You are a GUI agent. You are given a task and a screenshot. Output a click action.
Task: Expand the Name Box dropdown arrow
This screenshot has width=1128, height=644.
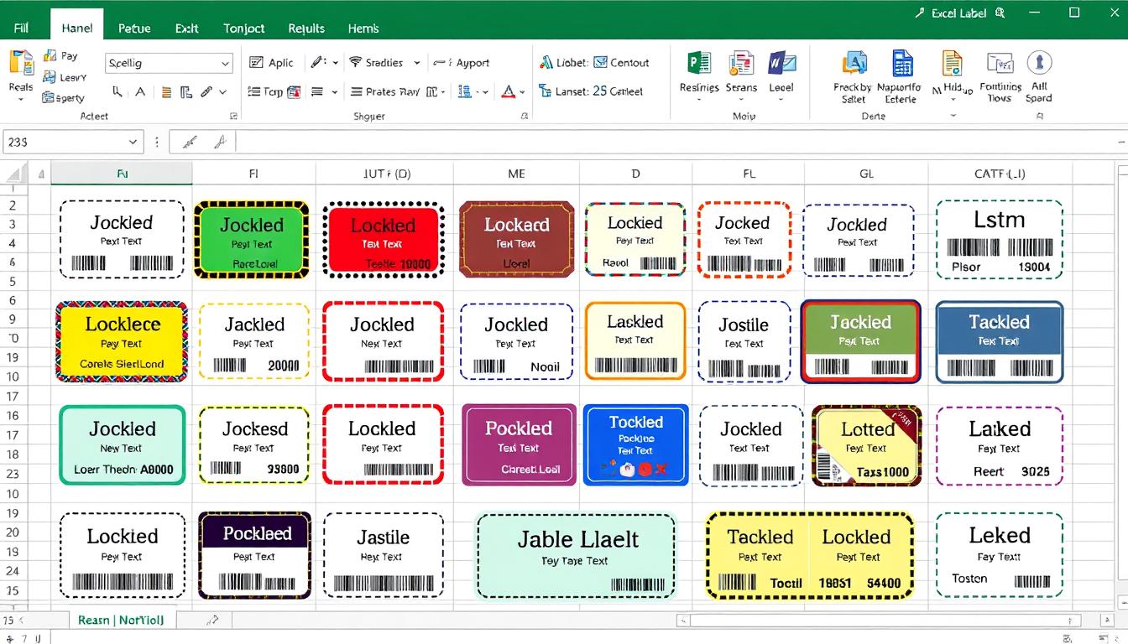133,143
